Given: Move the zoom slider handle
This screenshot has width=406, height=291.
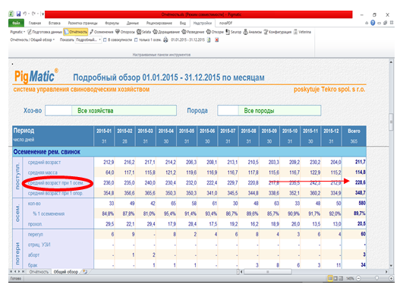Looking at the screenshot, I should pyautogui.click(x=377, y=278).
